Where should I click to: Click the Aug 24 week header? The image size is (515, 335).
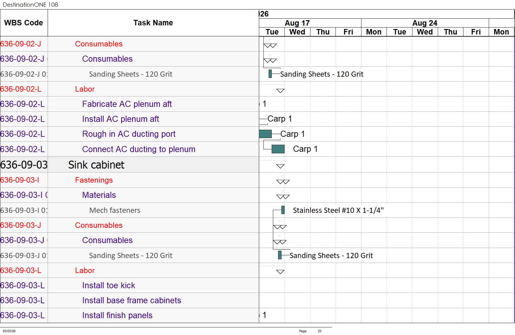click(x=425, y=23)
